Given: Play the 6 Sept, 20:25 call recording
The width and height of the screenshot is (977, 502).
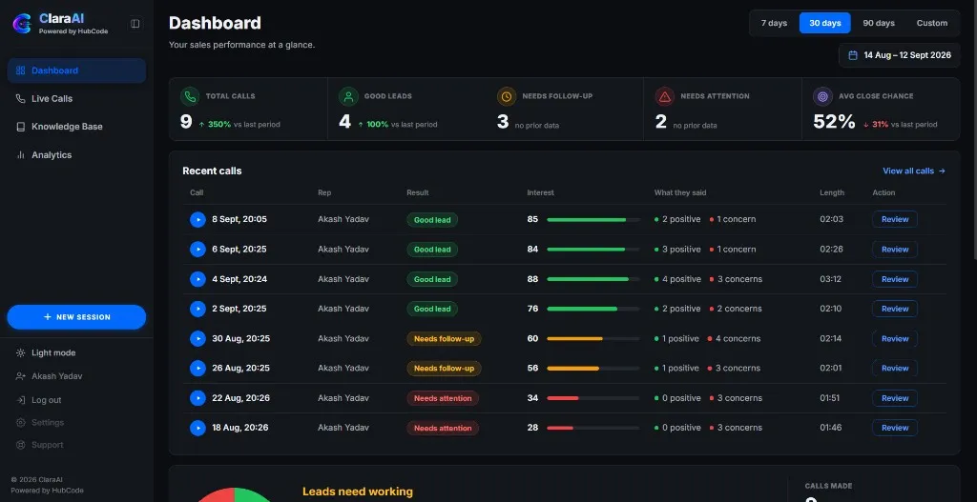Looking at the screenshot, I should pyautogui.click(x=197, y=250).
